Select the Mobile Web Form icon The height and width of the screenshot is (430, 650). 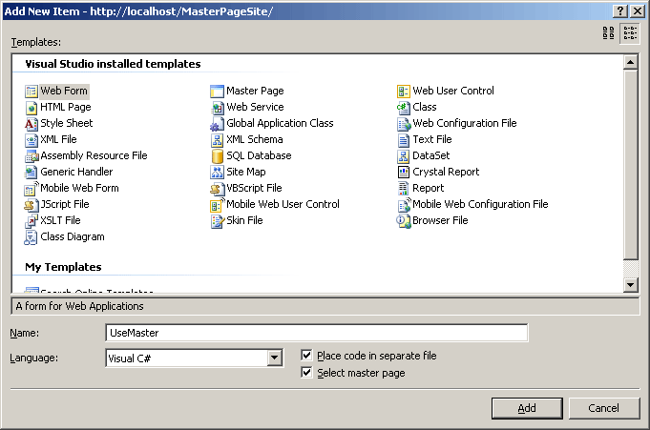tap(31, 189)
